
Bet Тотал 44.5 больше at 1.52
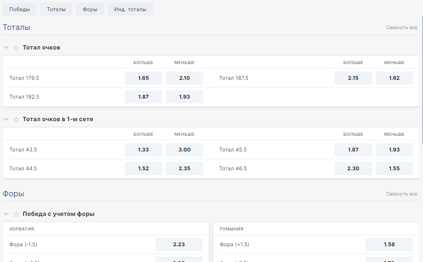(144, 169)
